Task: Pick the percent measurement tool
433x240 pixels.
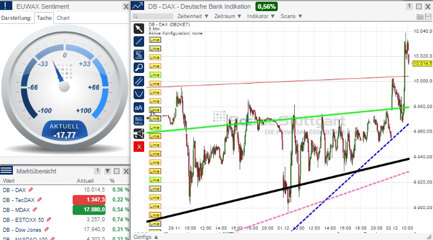Action: pyautogui.click(x=139, y=55)
